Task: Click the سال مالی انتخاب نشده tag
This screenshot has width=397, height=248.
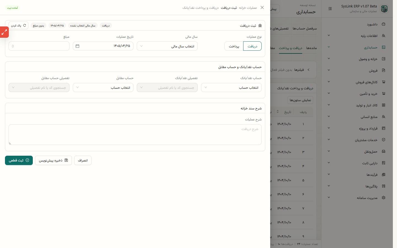Action: (x=83, y=26)
